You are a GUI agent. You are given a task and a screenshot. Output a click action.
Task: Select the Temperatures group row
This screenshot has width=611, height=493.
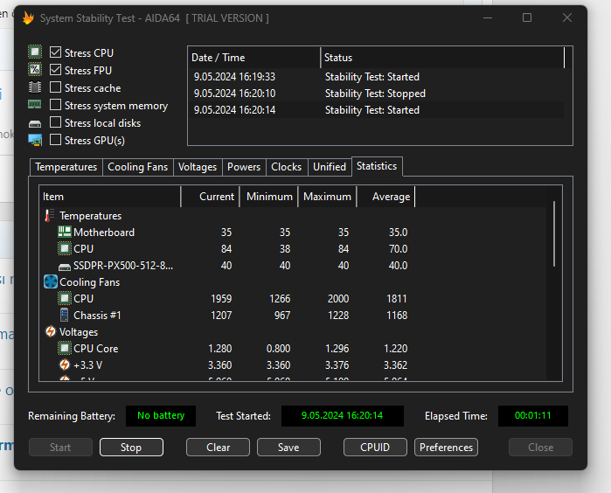point(295,216)
